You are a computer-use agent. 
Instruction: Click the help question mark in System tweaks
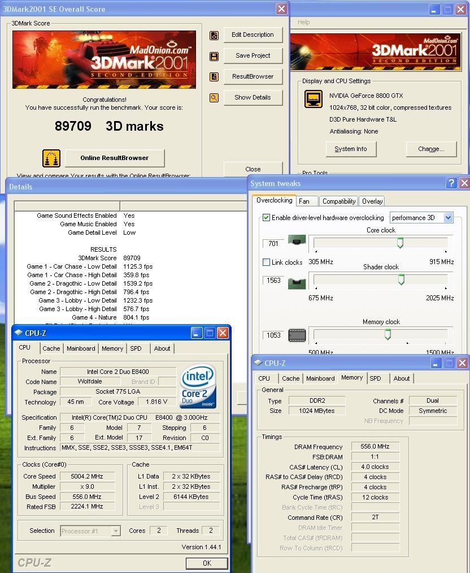pyautogui.click(x=451, y=183)
